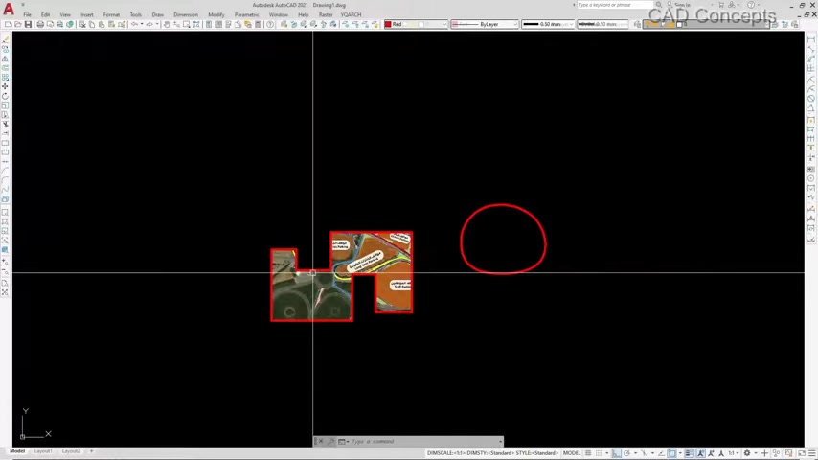The image size is (818, 460).
Task: Expand the Quick Access toolbar customize arrow
Action: click(23, 5)
